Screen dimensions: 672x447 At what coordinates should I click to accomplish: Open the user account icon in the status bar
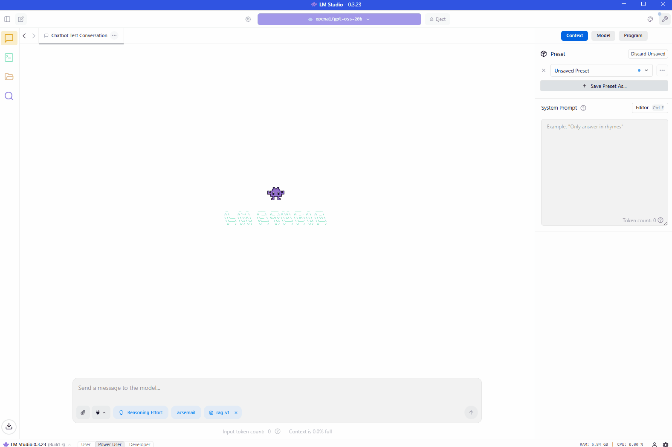(x=655, y=444)
